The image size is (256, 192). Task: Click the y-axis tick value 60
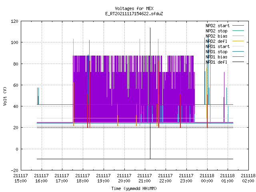16,85
